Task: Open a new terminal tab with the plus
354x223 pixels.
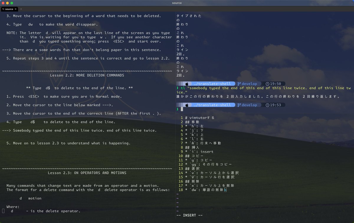Action: [21, 9]
